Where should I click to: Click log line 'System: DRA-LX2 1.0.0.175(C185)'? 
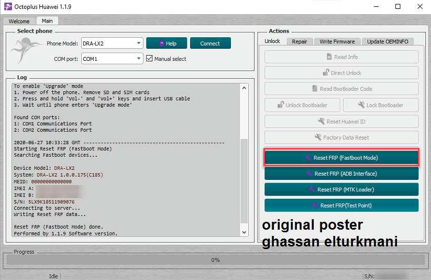coord(59,175)
